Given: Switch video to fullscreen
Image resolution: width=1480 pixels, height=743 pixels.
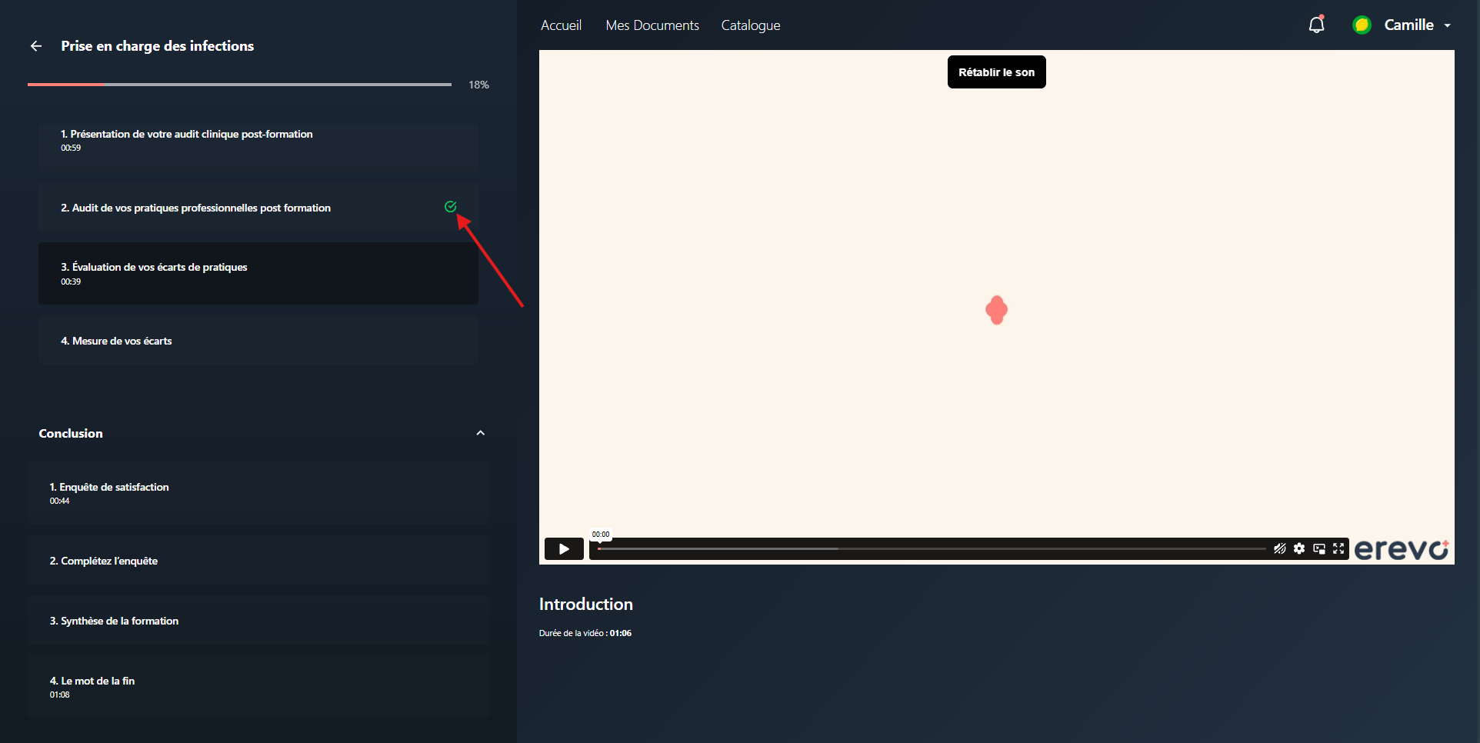Looking at the screenshot, I should (1338, 548).
